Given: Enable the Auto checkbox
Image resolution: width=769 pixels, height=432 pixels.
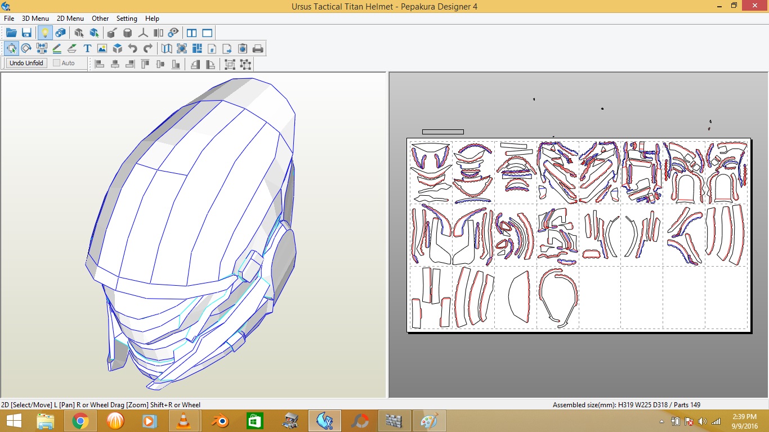Looking at the screenshot, I should 57,63.
